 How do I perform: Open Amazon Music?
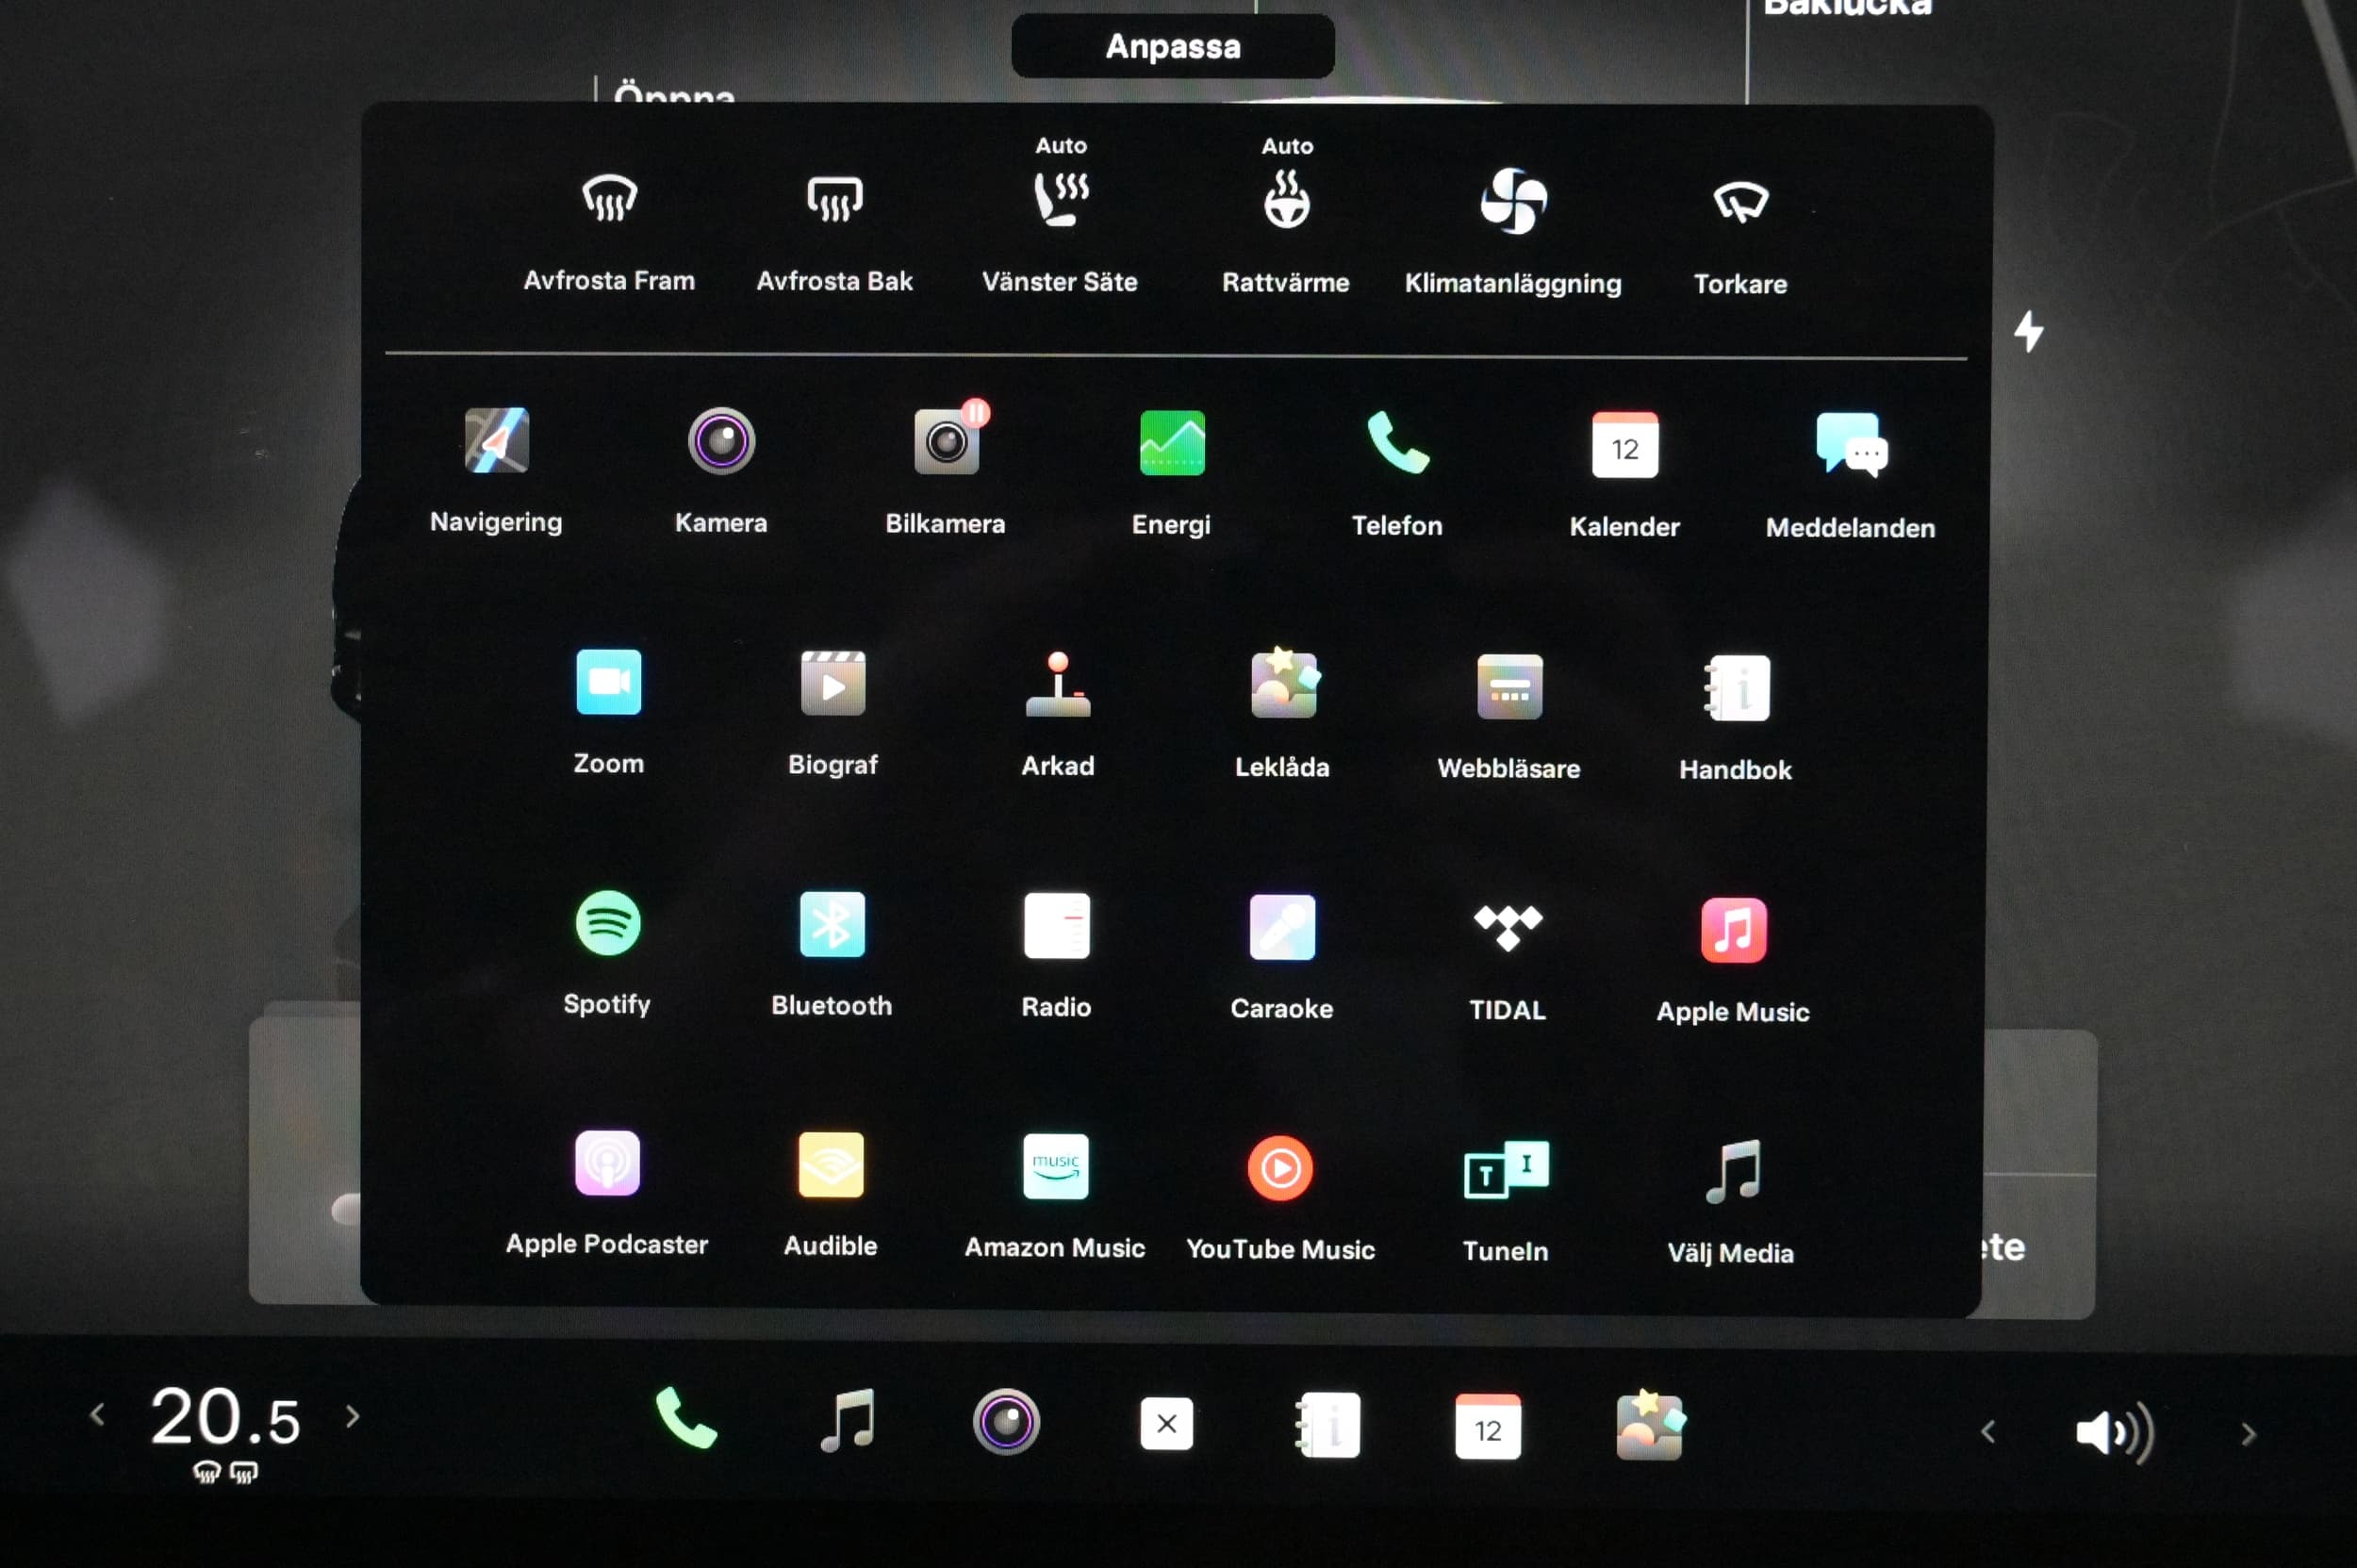1056,1167
